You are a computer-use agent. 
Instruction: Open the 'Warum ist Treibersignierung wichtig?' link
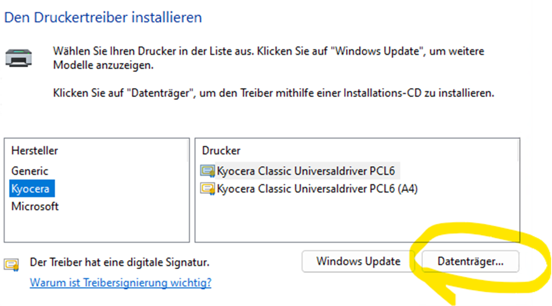120,282
